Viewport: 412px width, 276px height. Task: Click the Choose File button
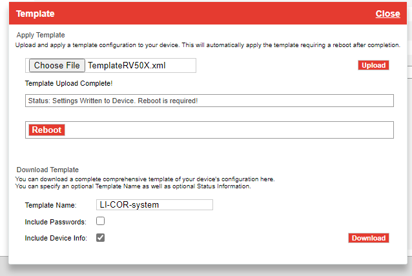[x=57, y=65]
